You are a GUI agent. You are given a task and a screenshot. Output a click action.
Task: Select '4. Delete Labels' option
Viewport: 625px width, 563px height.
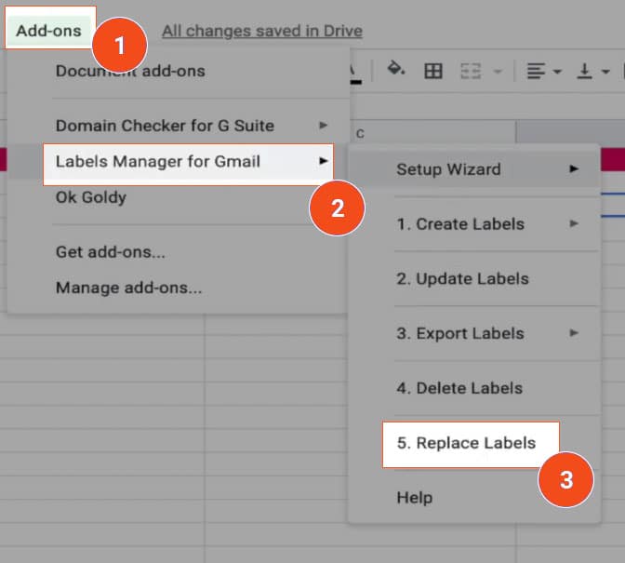pyautogui.click(x=474, y=387)
